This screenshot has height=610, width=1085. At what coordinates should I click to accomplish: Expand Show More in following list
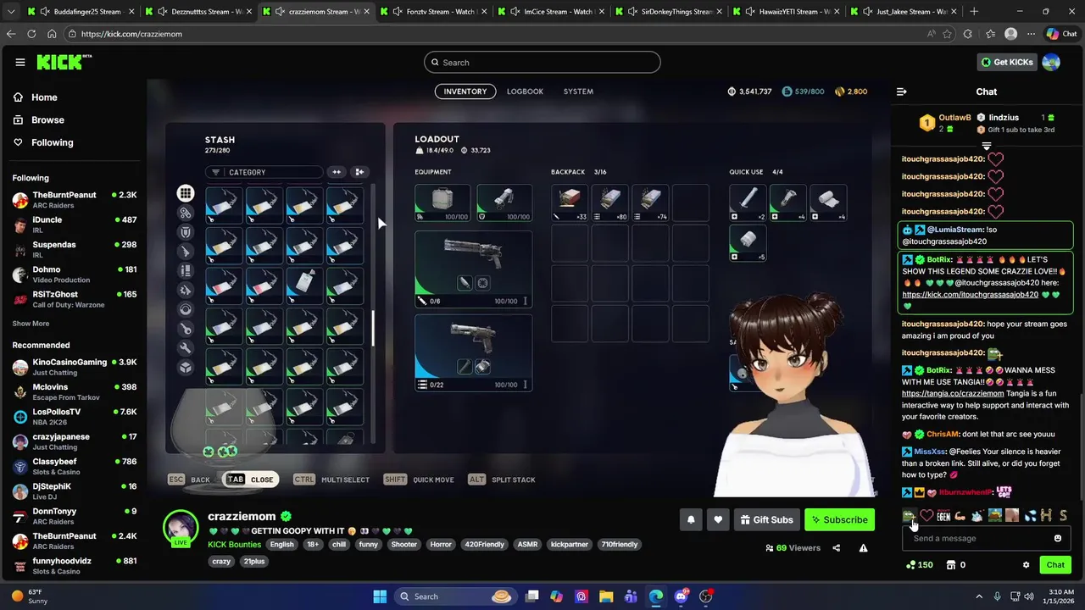(x=31, y=324)
